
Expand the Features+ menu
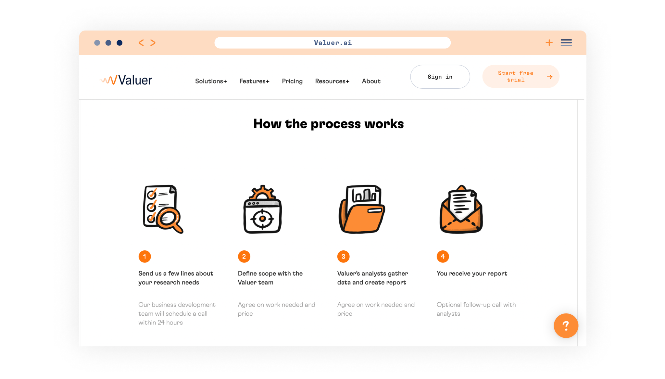pyautogui.click(x=254, y=81)
